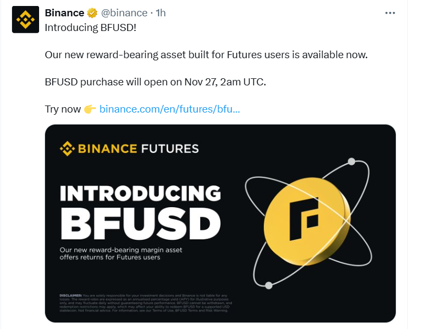Click the gray orbit sphere above the coin
The width and height of the screenshot is (424, 329).
point(352,162)
